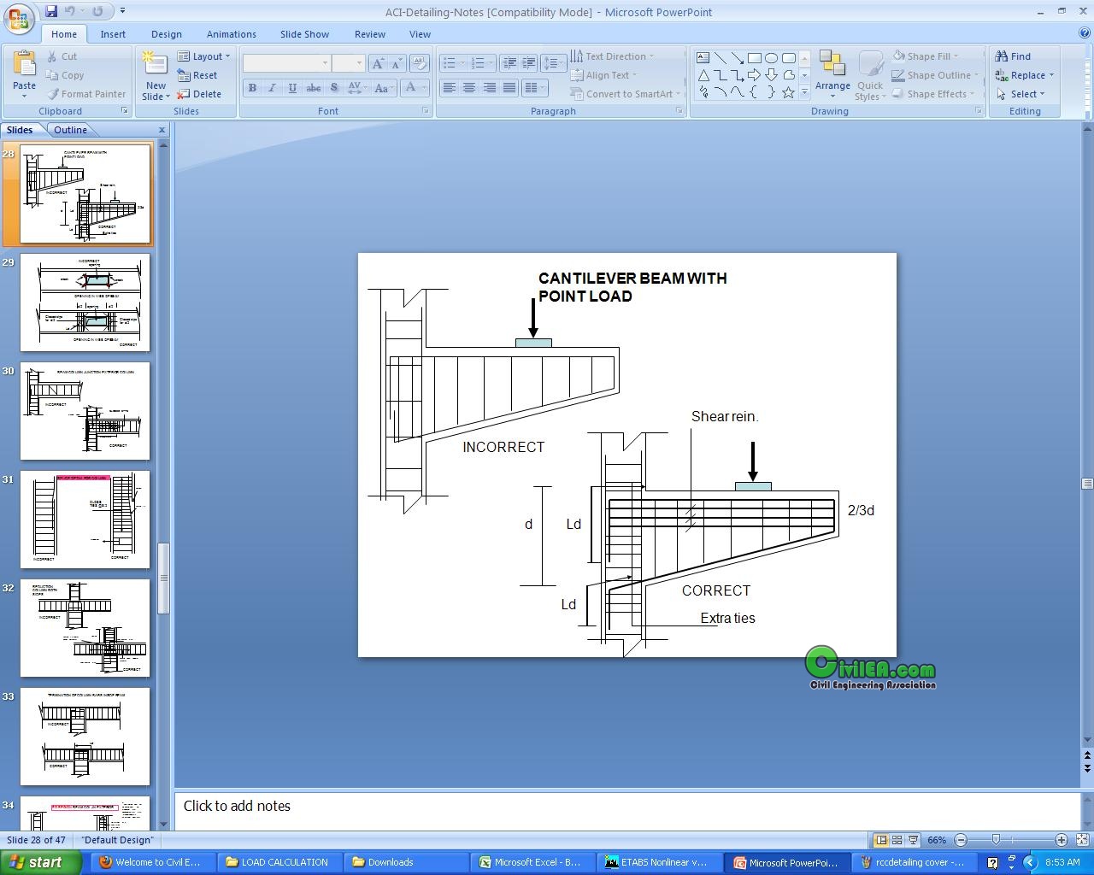The image size is (1094, 875).
Task: Open Find with binoculars icon
Action: 1002,56
